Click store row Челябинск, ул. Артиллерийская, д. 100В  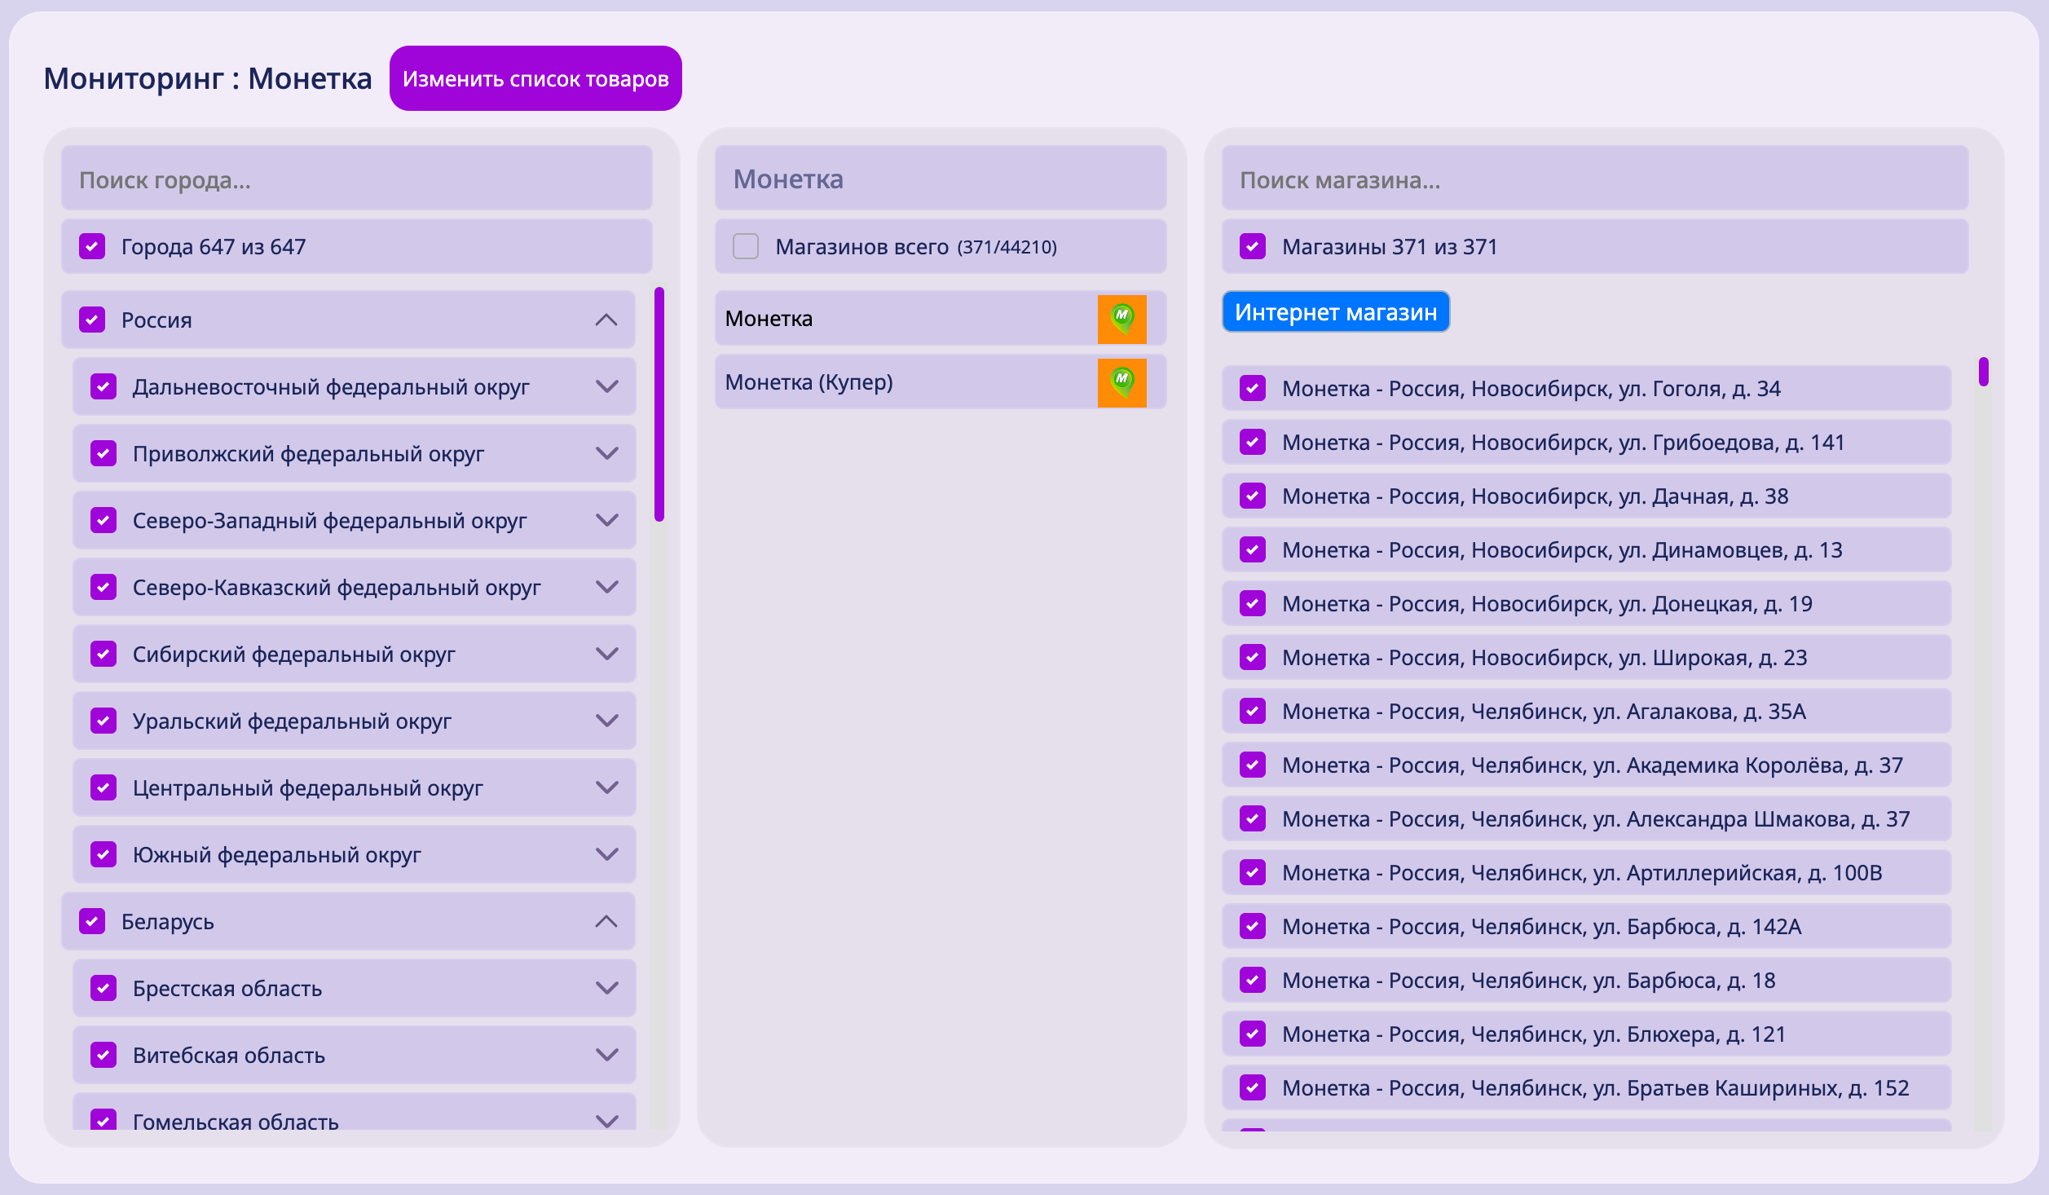click(x=1586, y=872)
